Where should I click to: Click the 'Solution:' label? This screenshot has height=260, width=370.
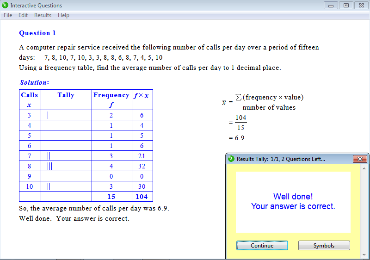pos(34,82)
